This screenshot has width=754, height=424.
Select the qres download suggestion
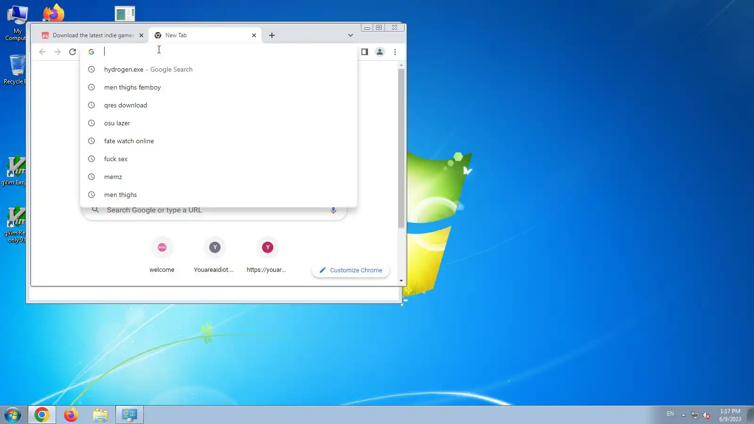(219, 105)
